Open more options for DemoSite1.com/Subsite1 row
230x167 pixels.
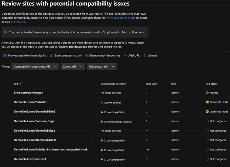tap(93, 159)
